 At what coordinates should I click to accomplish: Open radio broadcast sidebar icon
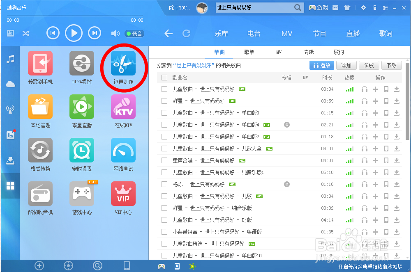[10, 109]
